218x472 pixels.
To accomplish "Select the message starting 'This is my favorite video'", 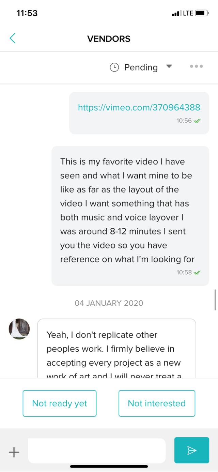I will (130, 216).
